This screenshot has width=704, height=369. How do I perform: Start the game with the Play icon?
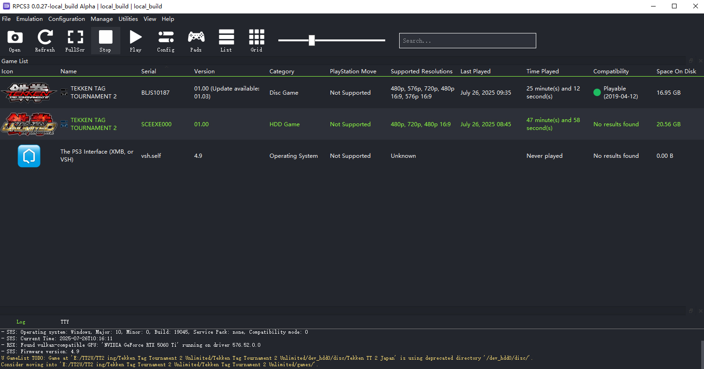tap(136, 40)
